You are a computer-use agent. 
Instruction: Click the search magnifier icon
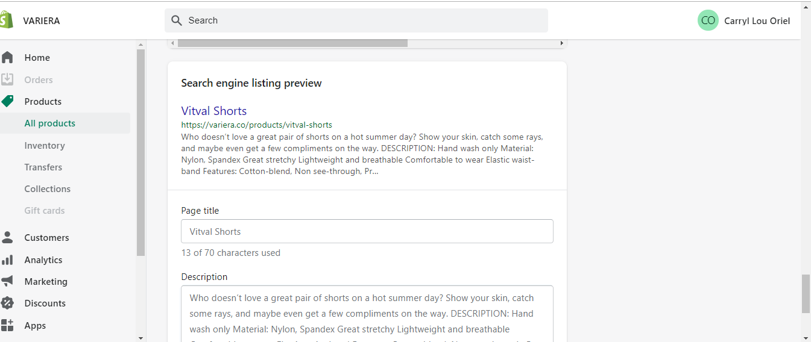coord(177,20)
